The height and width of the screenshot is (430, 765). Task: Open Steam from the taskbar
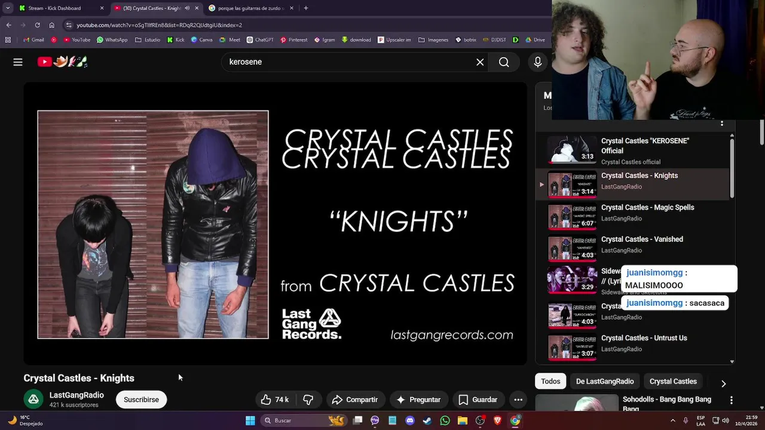427,420
